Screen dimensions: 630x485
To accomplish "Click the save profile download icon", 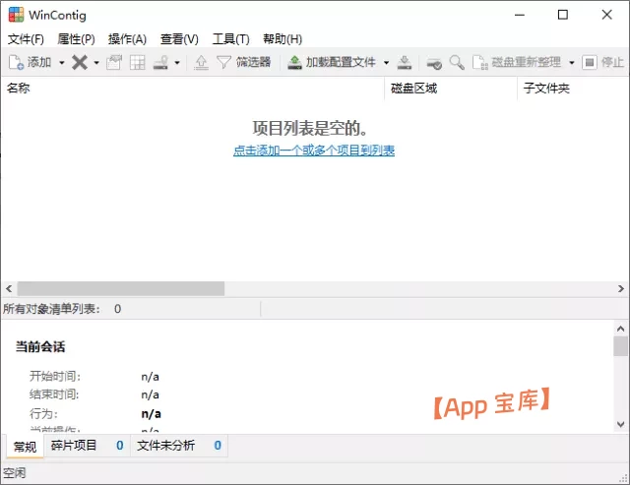I will (405, 62).
